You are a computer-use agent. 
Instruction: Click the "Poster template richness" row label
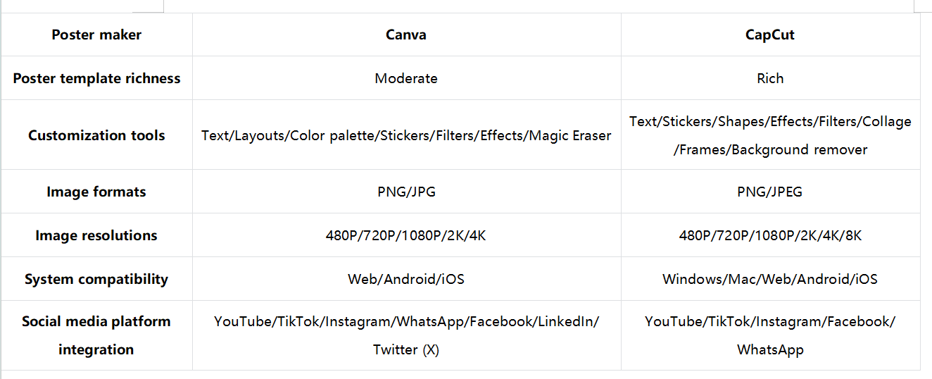pyautogui.click(x=96, y=78)
